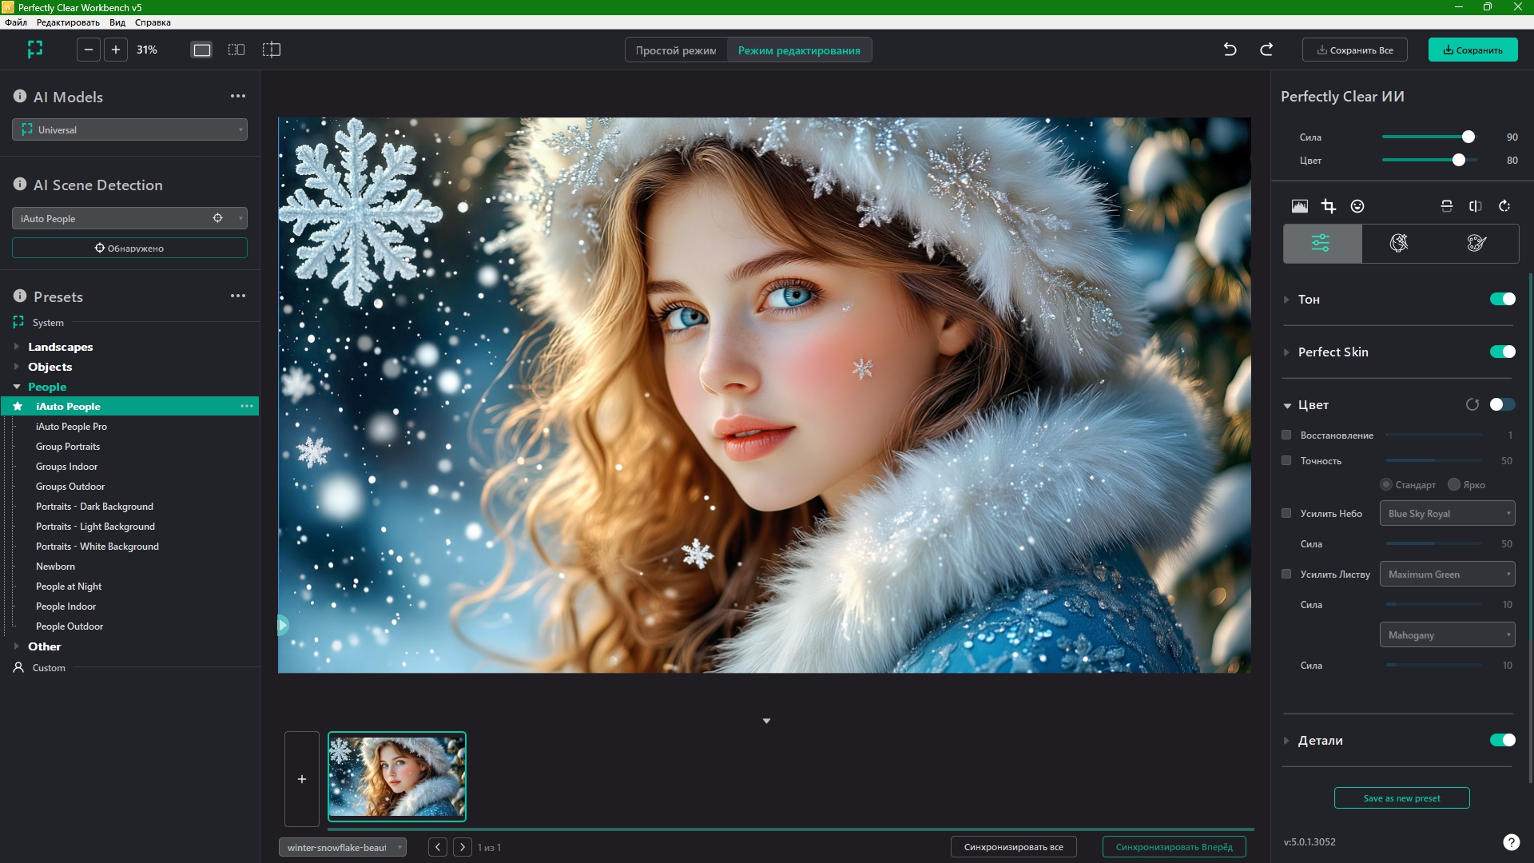
Task: Open AI Models three-dot menu
Action: pos(238,96)
